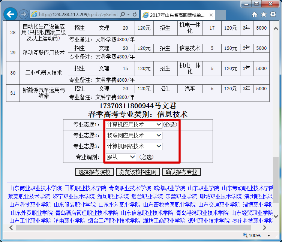Close the 2017年山东省高职院校 tab
Screen dimensions: 282x242
click(211, 15)
